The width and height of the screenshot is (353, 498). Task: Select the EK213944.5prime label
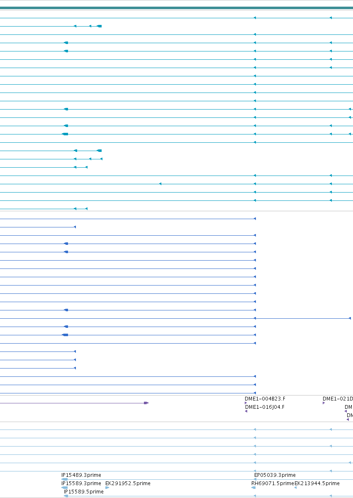pyautogui.click(x=317, y=483)
